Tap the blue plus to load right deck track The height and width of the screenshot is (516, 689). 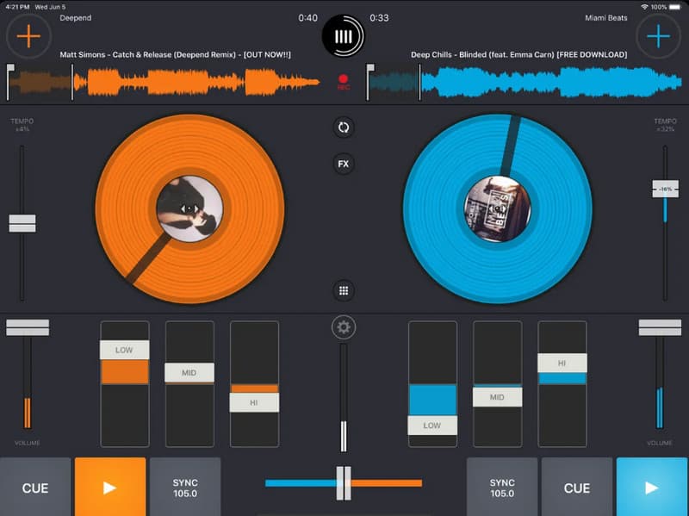[x=658, y=36]
